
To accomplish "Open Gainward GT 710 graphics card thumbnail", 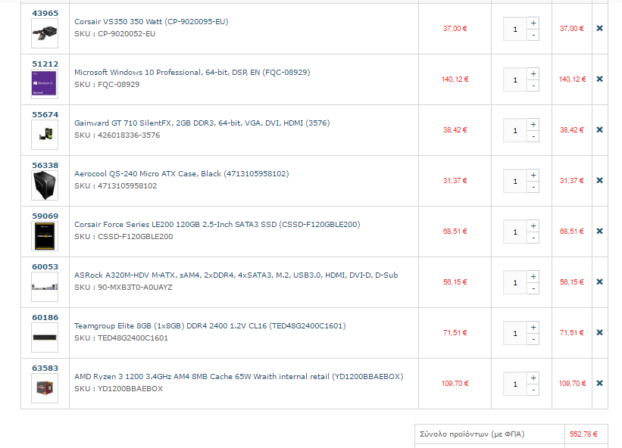I will [x=45, y=135].
